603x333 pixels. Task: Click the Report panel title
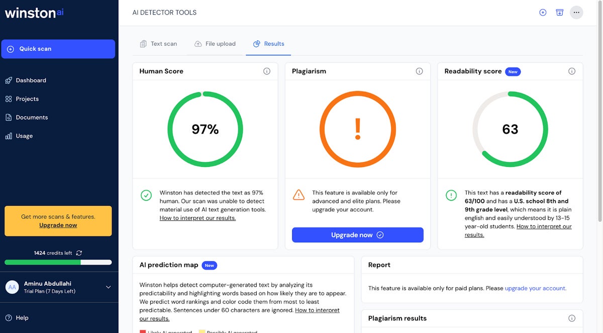click(x=379, y=265)
